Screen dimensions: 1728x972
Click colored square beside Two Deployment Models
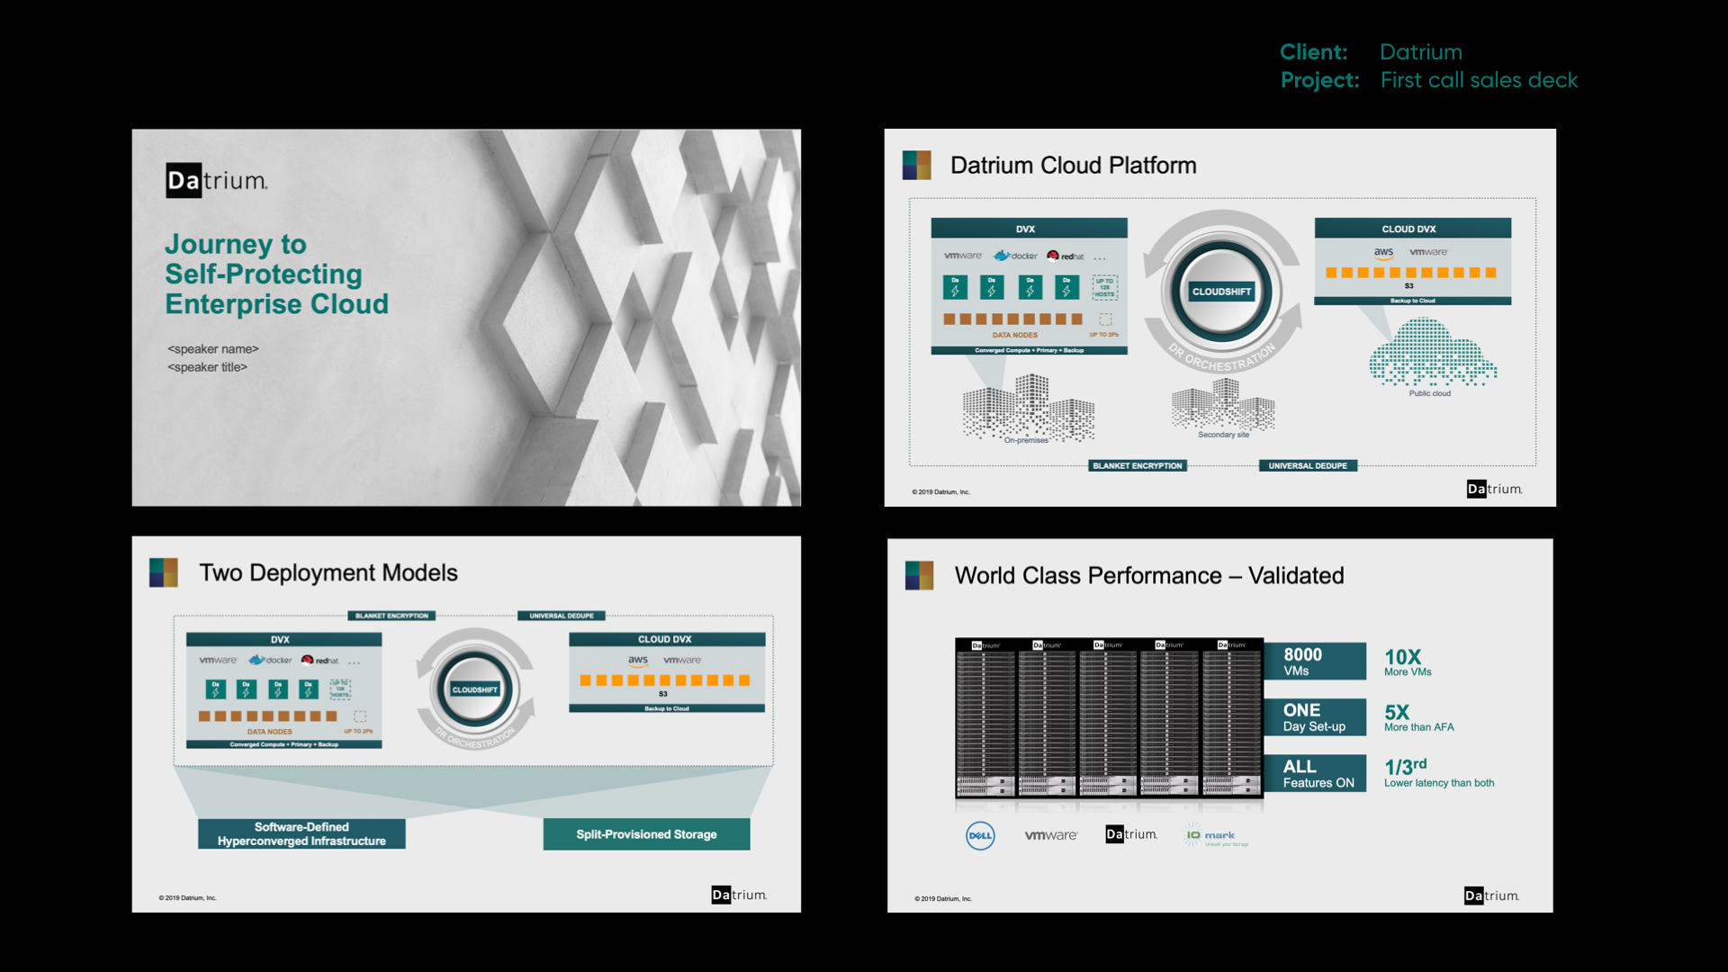click(164, 573)
